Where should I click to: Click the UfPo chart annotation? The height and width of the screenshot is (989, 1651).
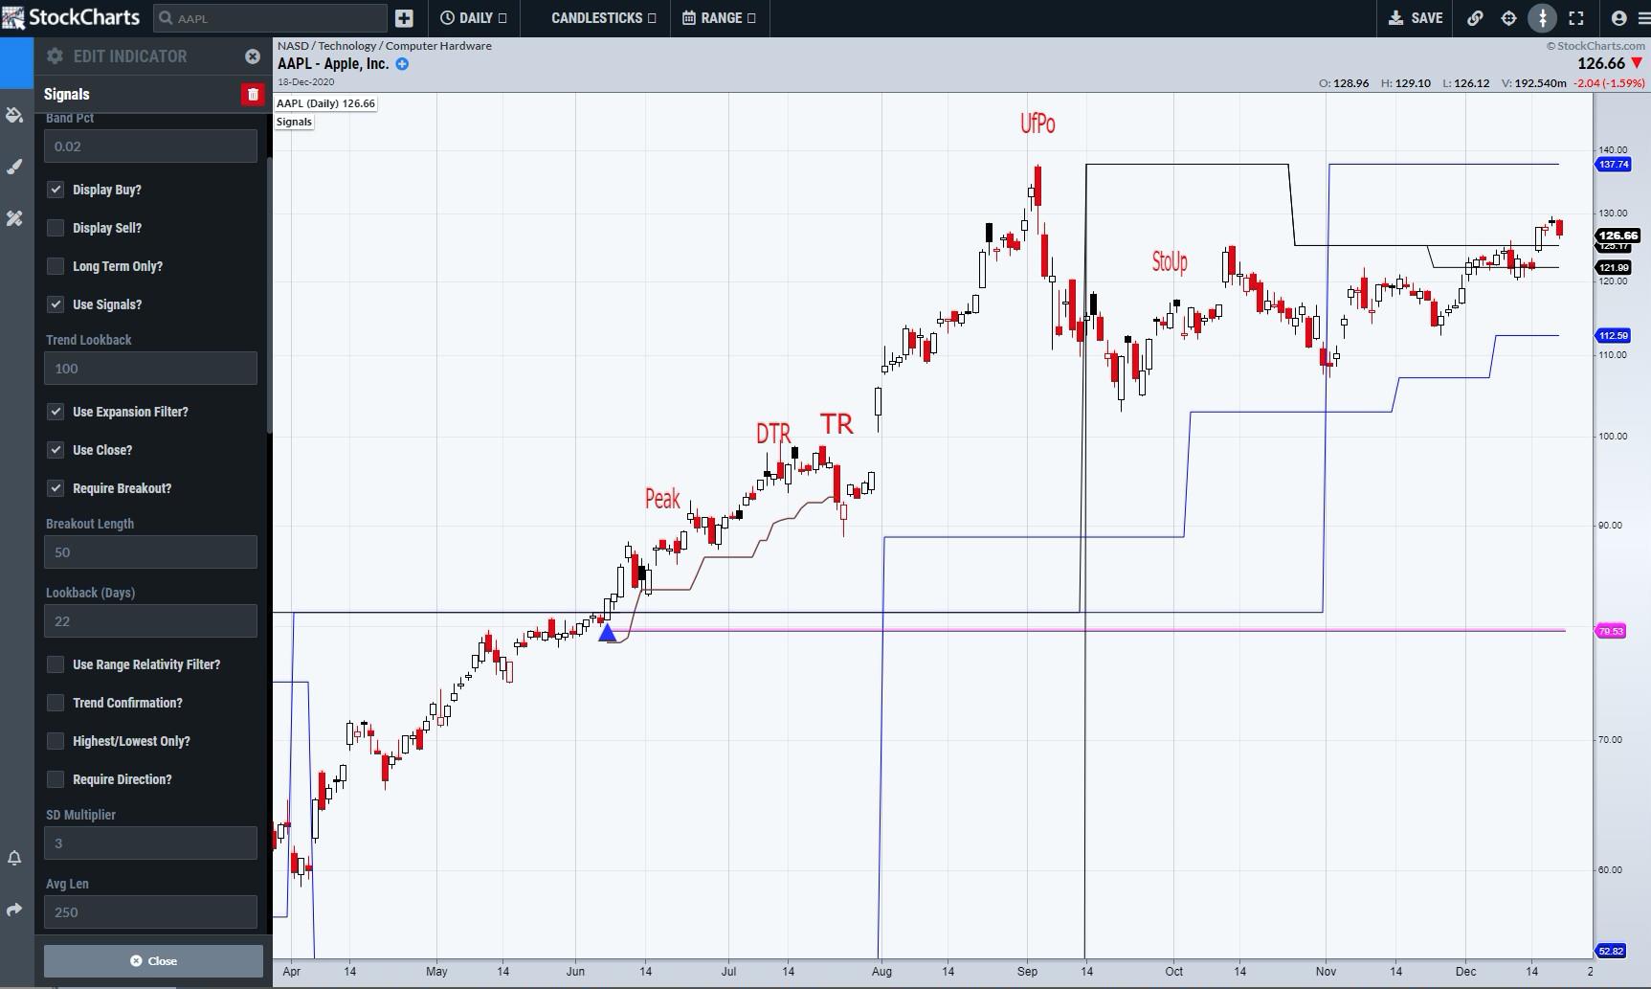tap(1037, 124)
